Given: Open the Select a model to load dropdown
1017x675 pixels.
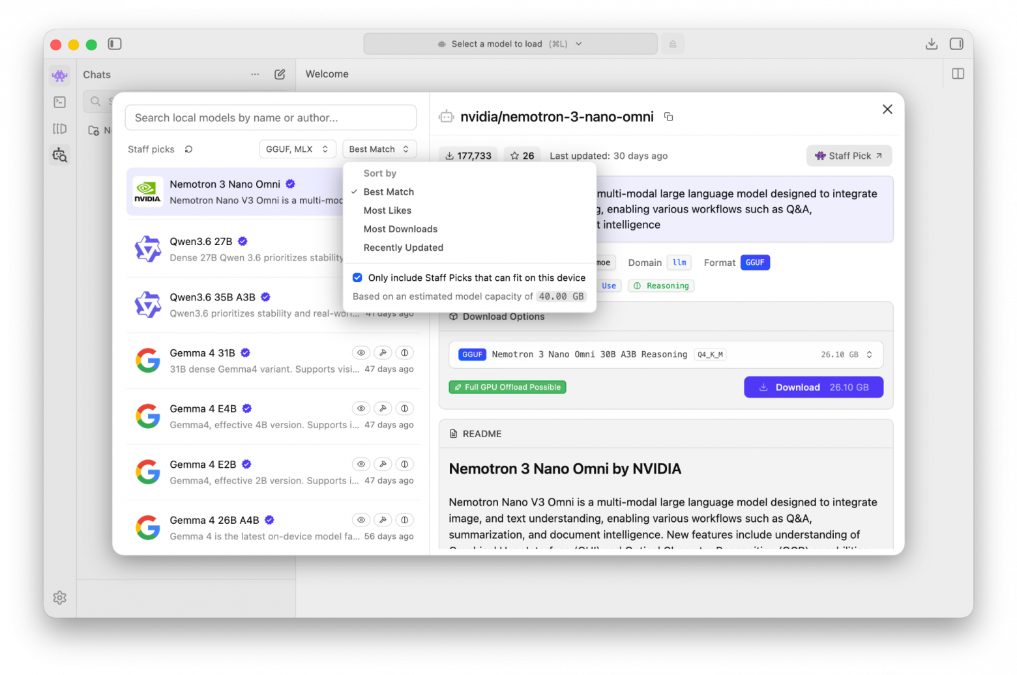Looking at the screenshot, I should (x=510, y=44).
